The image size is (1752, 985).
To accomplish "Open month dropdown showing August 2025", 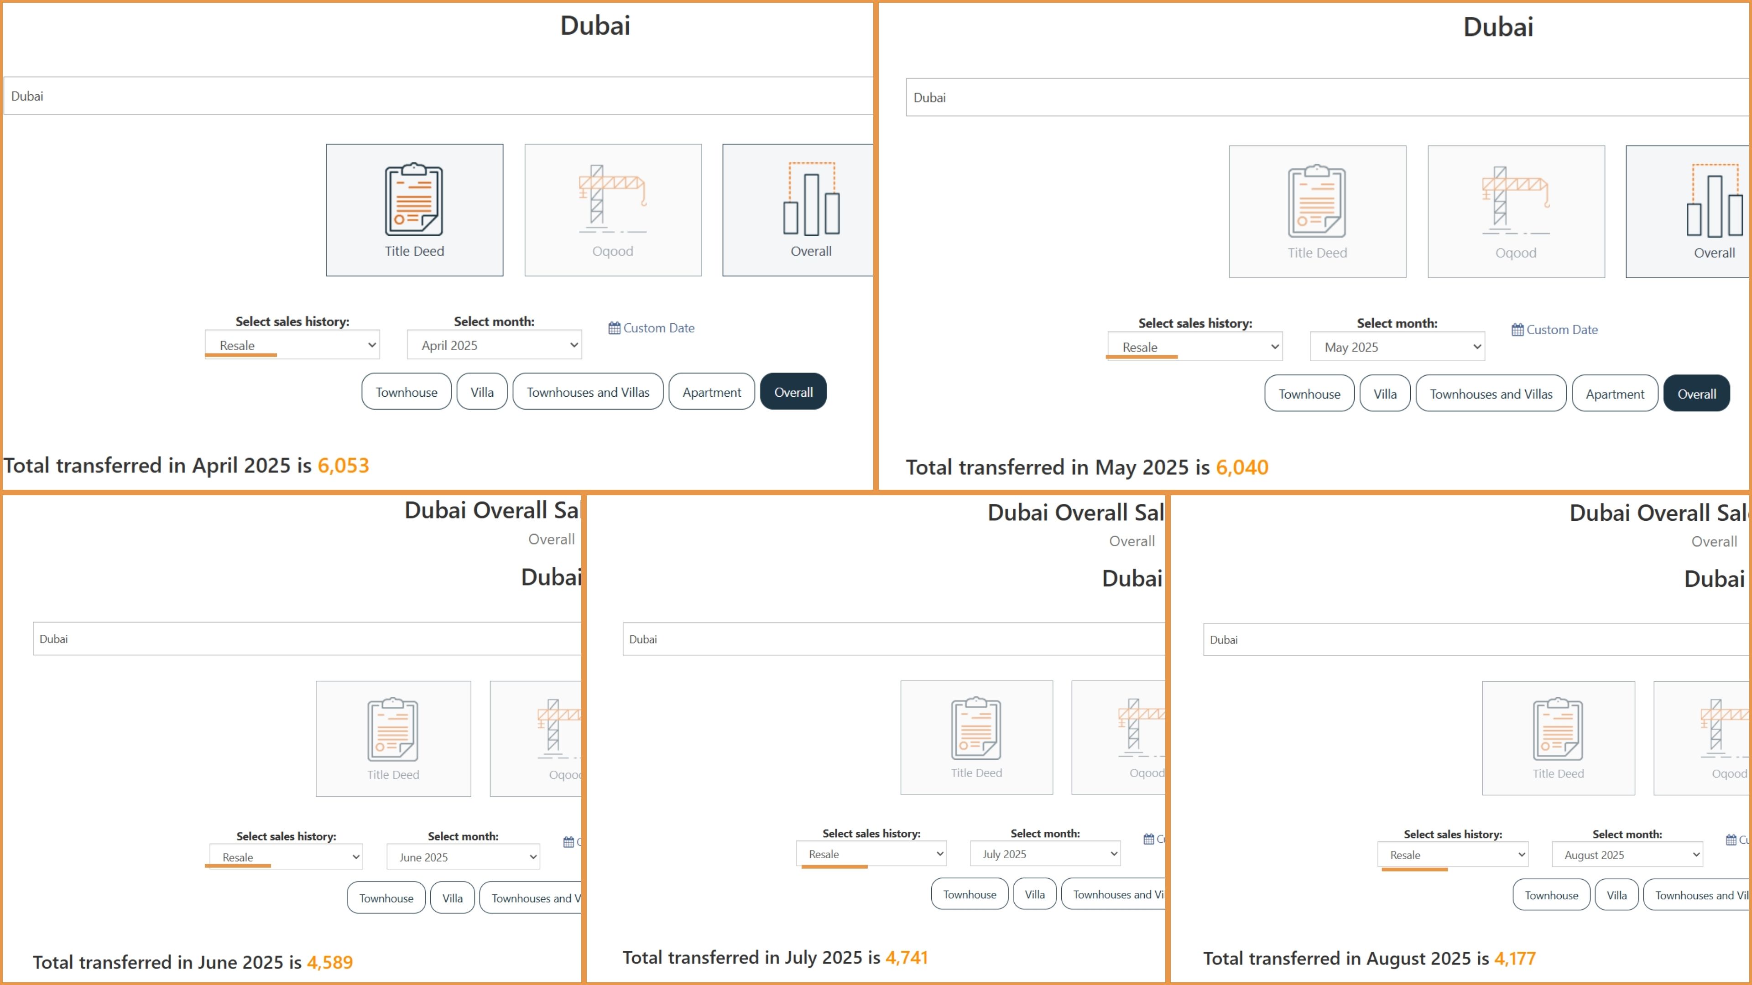I will pyautogui.click(x=1627, y=855).
